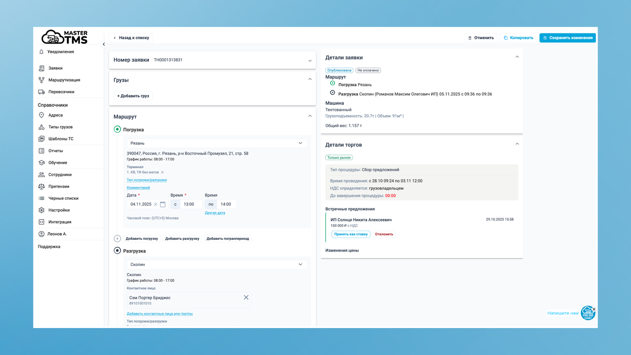Image resolution: width=631 pixels, height=355 pixels.
Task: Open the Рязань address dropdown
Action: click(217, 143)
